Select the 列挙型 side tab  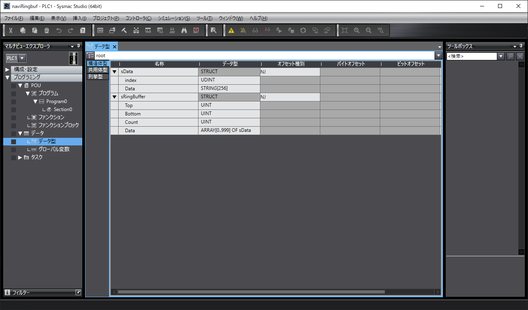95,76
